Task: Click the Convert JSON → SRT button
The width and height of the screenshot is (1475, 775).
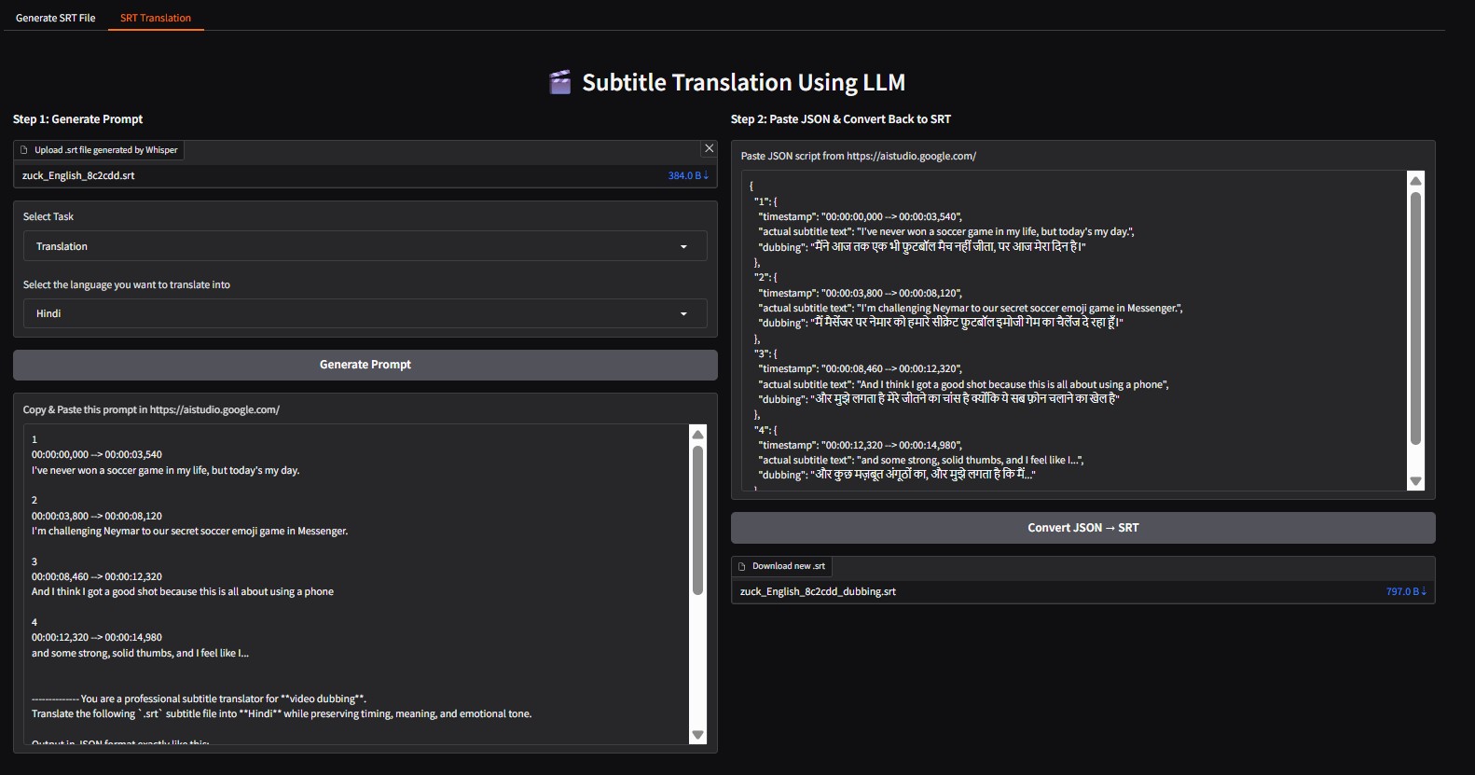Action: [x=1083, y=528]
